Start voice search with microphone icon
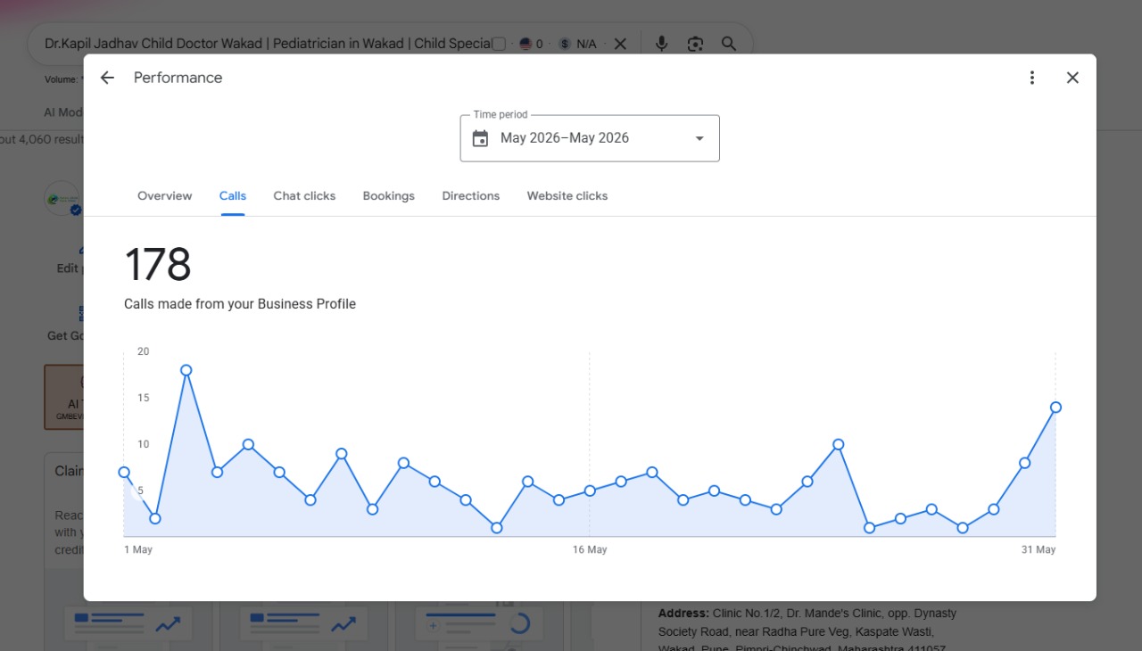 point(661,44)
